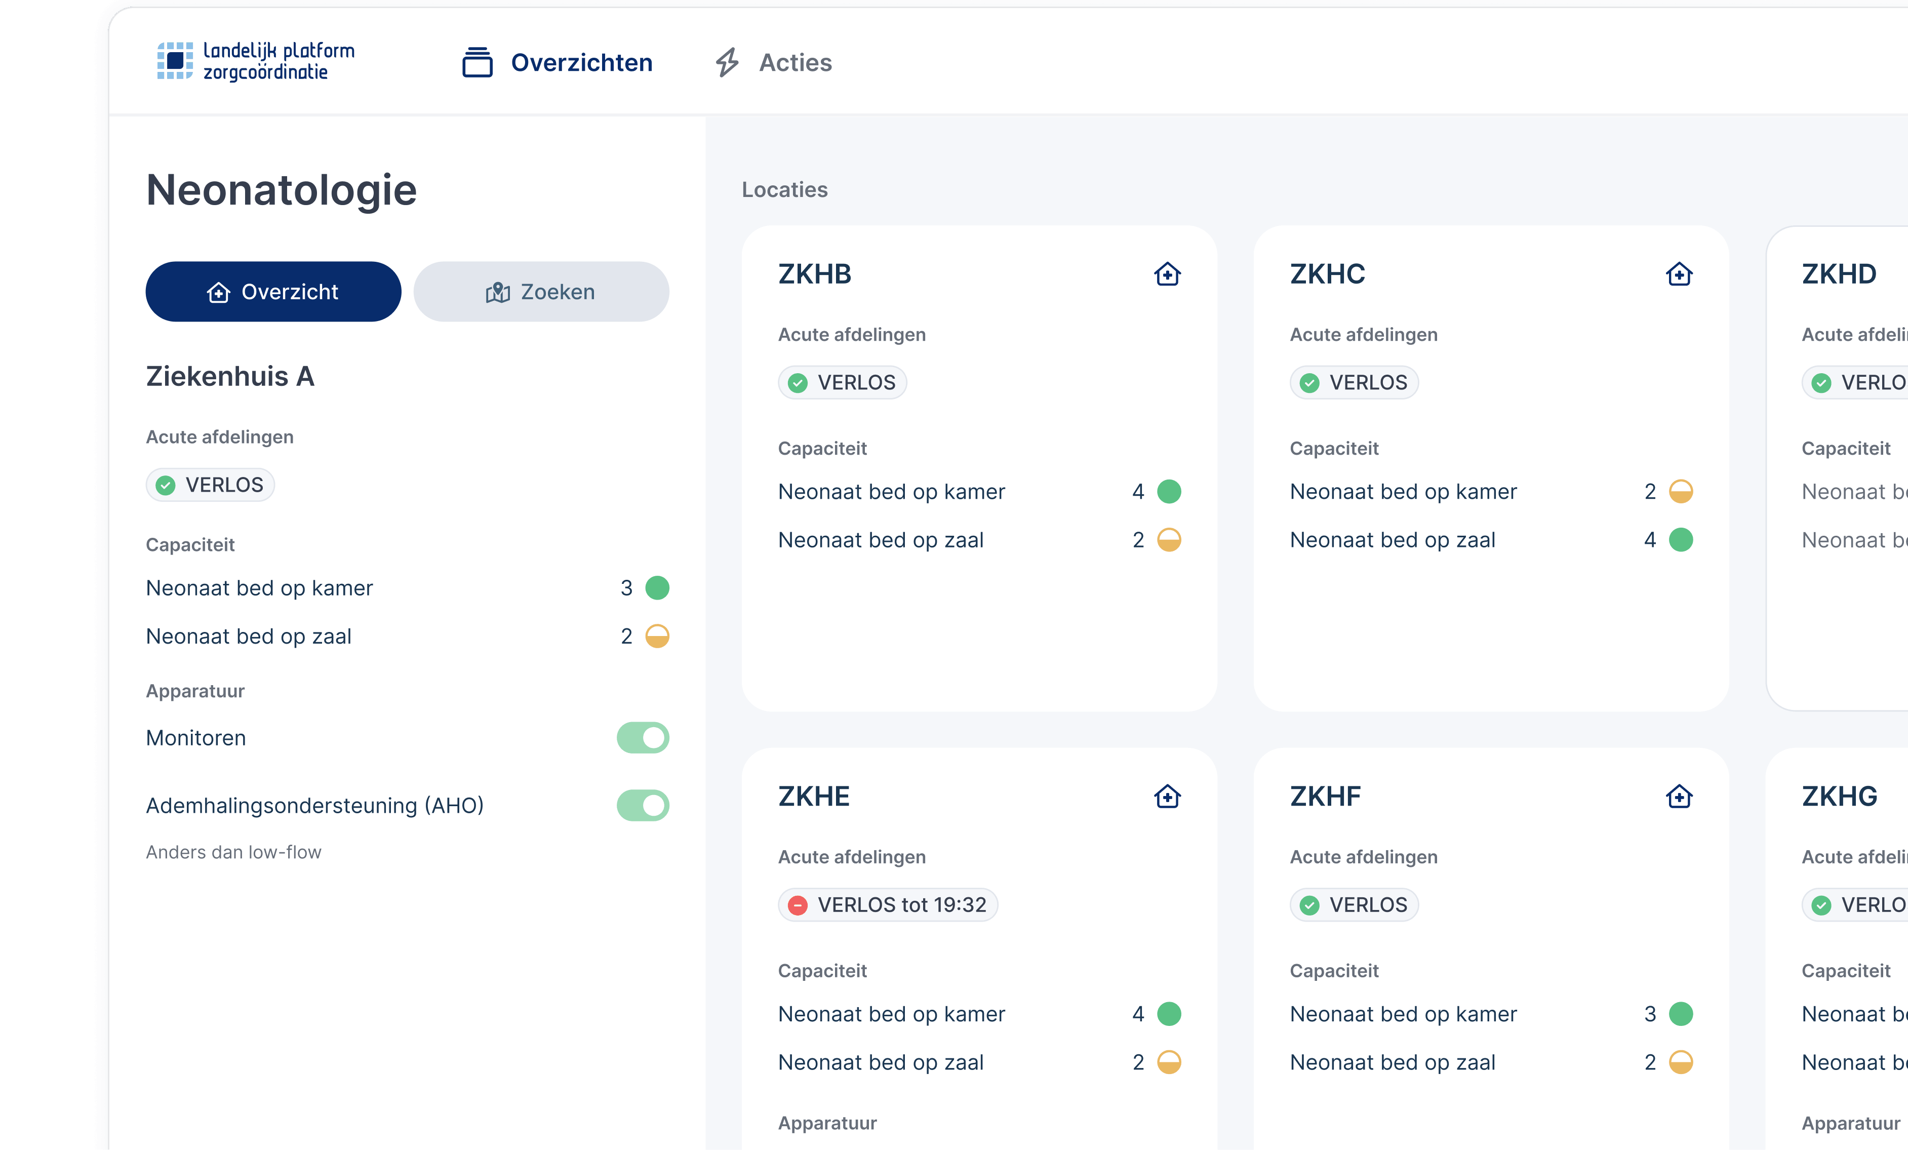The height and width of the screenshot is (1150, 1908).
Task: Select the Overzicht tab button
Action: [x=273, y=292]
